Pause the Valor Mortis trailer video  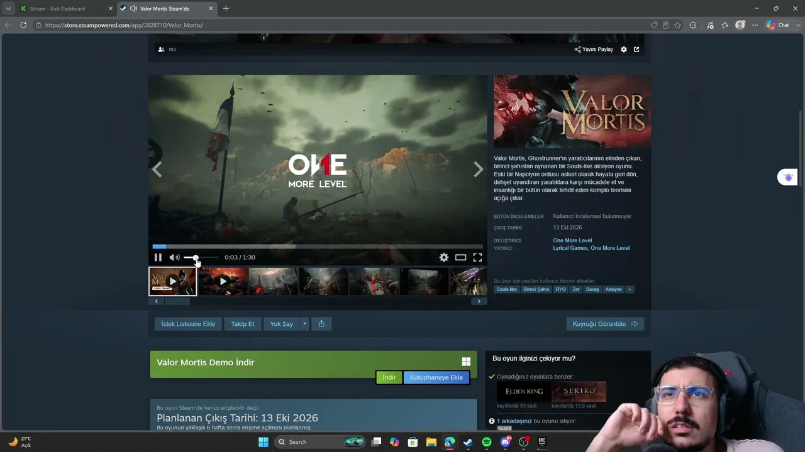tap(158, 257)
